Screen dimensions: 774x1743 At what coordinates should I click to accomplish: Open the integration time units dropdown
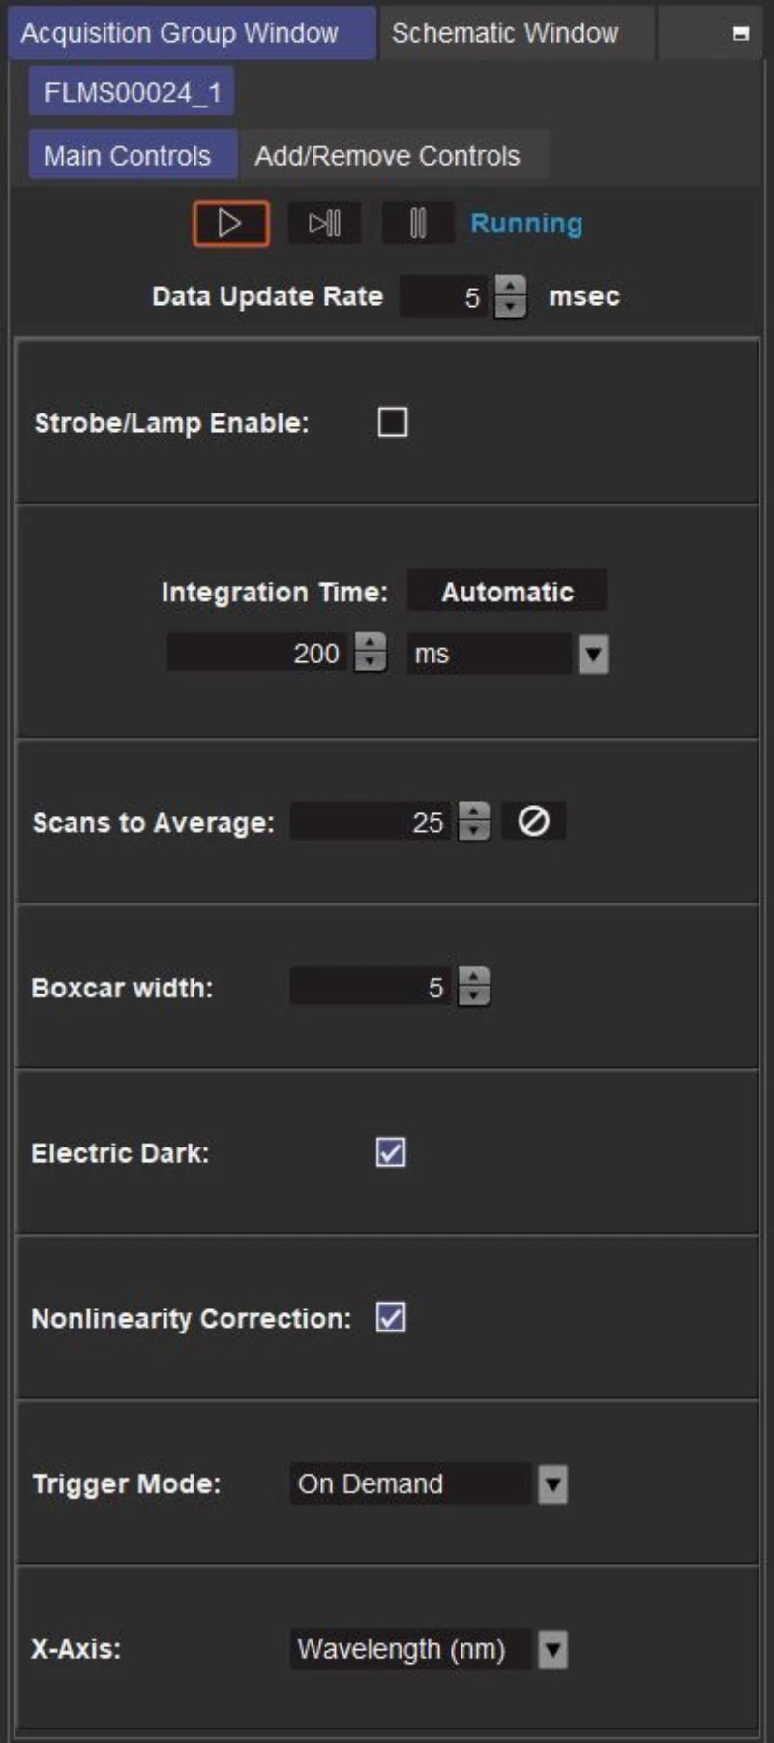tap(593, 654)
